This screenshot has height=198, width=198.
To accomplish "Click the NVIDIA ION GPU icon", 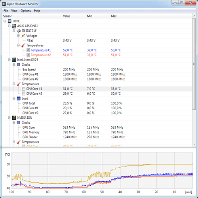I will tap(14, 118).
